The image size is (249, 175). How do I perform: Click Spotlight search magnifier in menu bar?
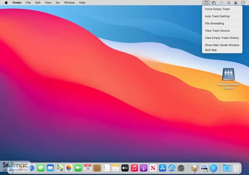229,3
